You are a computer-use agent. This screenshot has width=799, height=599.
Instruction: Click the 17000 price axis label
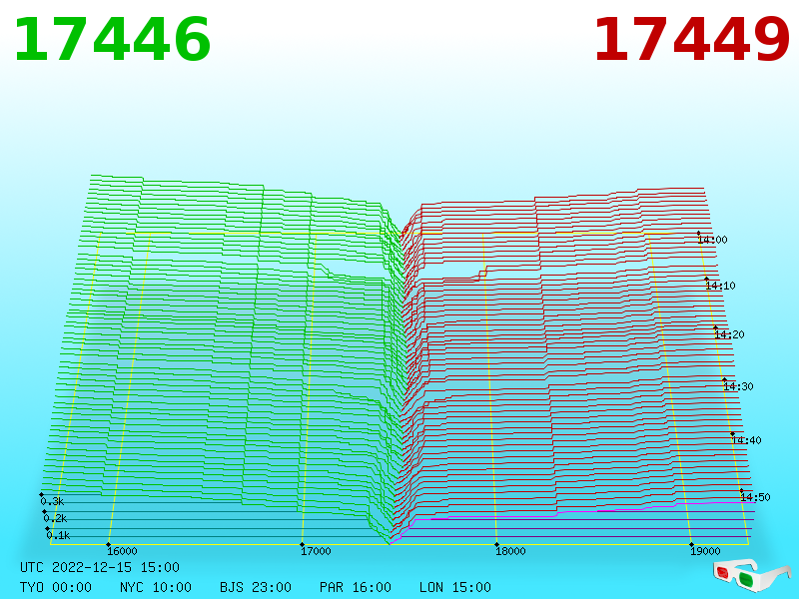click(316, 551)
